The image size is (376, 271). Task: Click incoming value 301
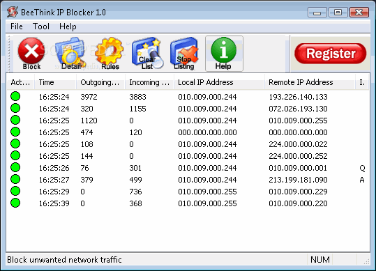pos(135,168)
